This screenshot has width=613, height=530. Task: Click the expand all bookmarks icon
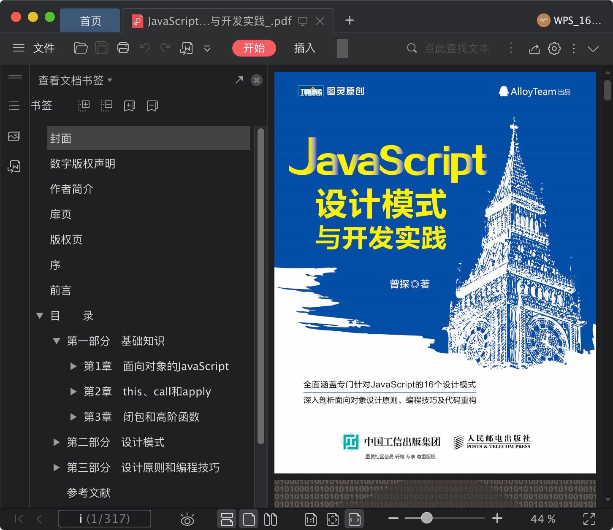pos(84,105)
